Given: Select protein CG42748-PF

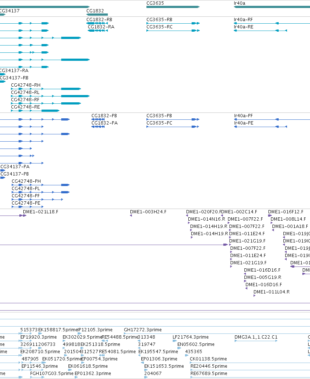Looking at the screenshot, I should [25, 196].
